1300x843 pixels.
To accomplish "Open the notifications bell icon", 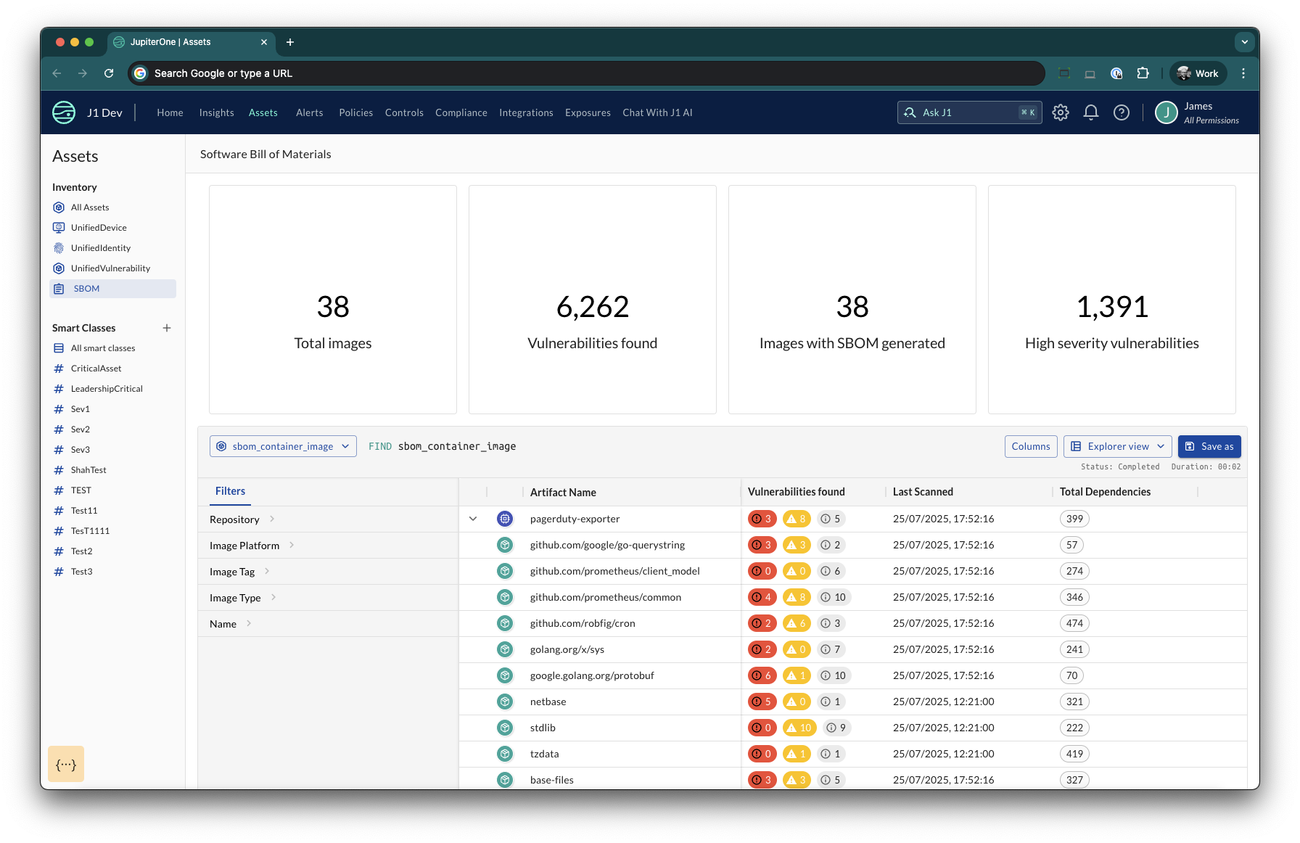I will coord(1091,112).
